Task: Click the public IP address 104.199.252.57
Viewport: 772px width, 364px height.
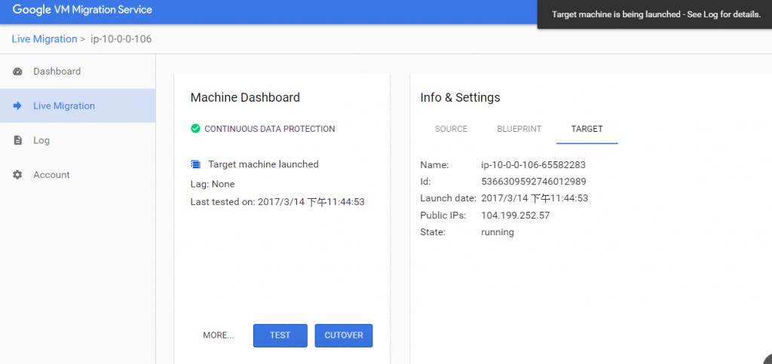Action: (x=515, y=216)
